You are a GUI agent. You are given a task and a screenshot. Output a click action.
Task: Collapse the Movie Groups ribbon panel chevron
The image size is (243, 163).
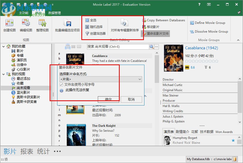tap(238, 40)
